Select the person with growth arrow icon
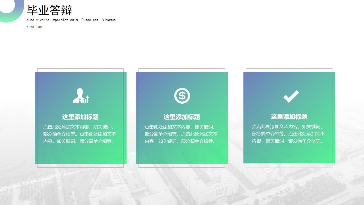The width and height of the screenshot is (364, 205). pyautogui.click(x=80, y=96)
